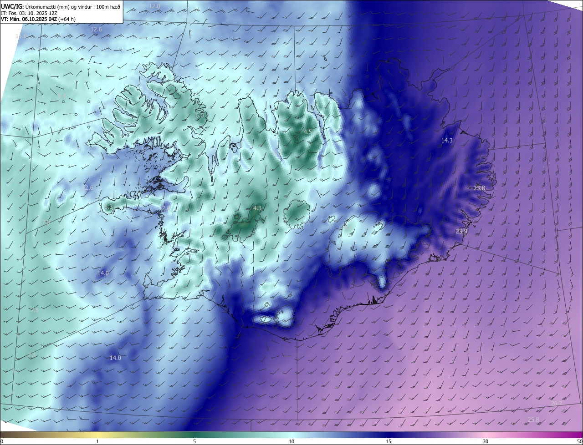The height and width of the screenshot is (445, 583).
Task: Pick the 4.5 value in northern Iceland
Action: pyautogui.click(x=308, y=131)
